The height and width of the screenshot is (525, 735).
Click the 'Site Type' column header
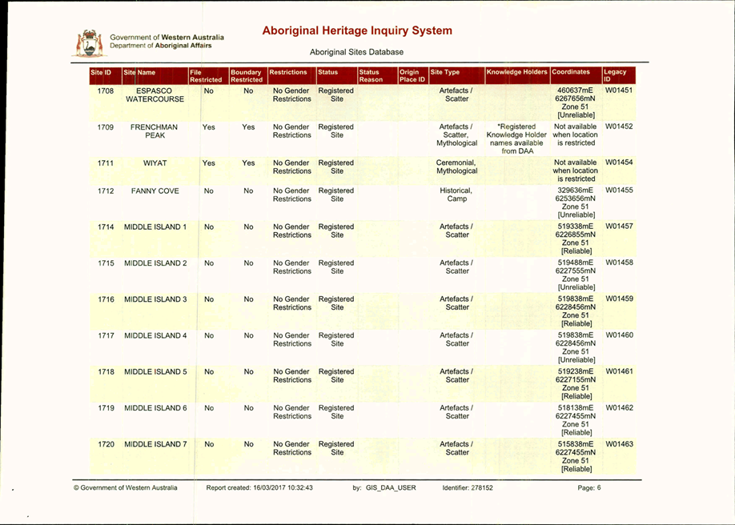click(x=456, y=76)
